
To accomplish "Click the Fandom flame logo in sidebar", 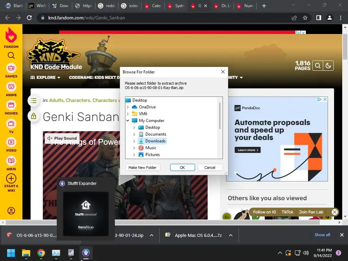I will click(x=11, y=35).
